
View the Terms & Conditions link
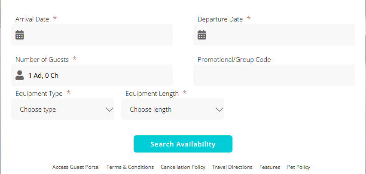coord(130,167)
